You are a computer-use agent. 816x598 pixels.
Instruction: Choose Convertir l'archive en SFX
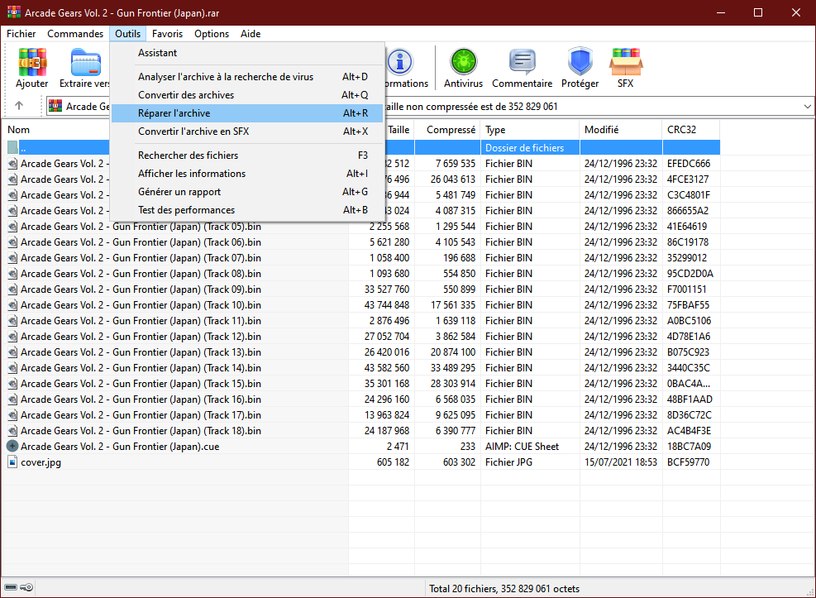[247, 132]
